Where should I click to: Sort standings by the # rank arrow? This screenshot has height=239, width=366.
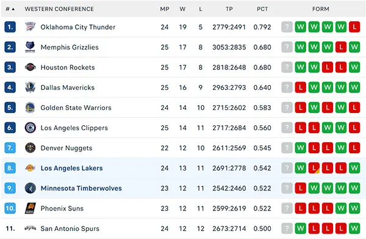click(x=10, y=9)
